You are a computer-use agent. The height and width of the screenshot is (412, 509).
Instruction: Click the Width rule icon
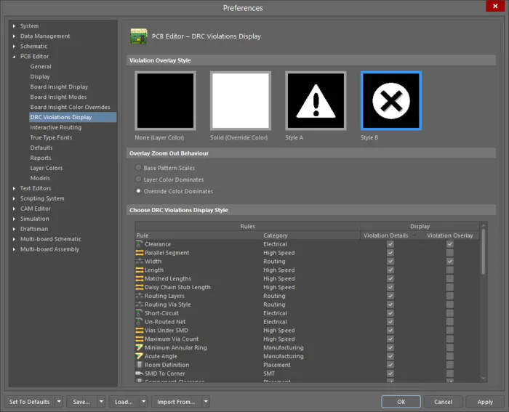[140, 262]
